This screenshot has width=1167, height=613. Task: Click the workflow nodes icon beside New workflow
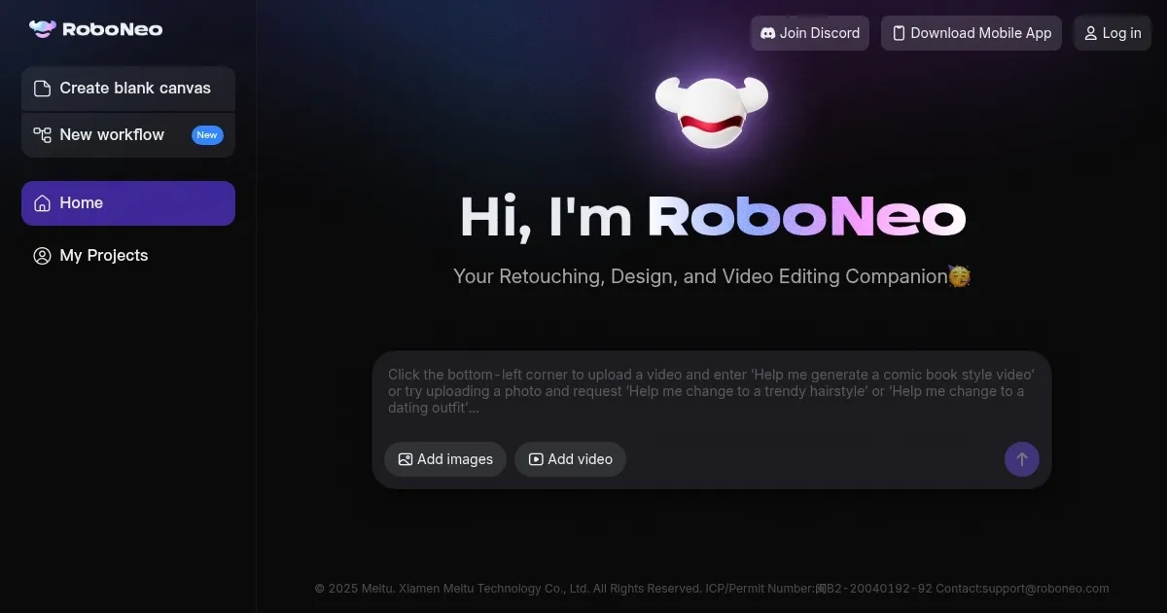(x=42, y=135)
